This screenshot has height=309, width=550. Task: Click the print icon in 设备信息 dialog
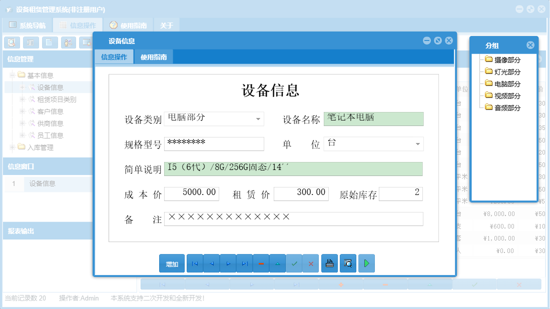[x=329, y=263]
